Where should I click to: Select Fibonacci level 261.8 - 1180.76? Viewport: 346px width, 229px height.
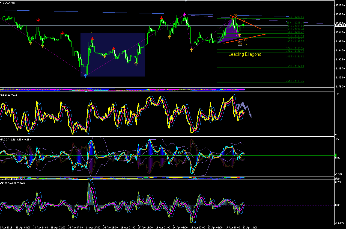pyautogui.click(x=295, y=81)
